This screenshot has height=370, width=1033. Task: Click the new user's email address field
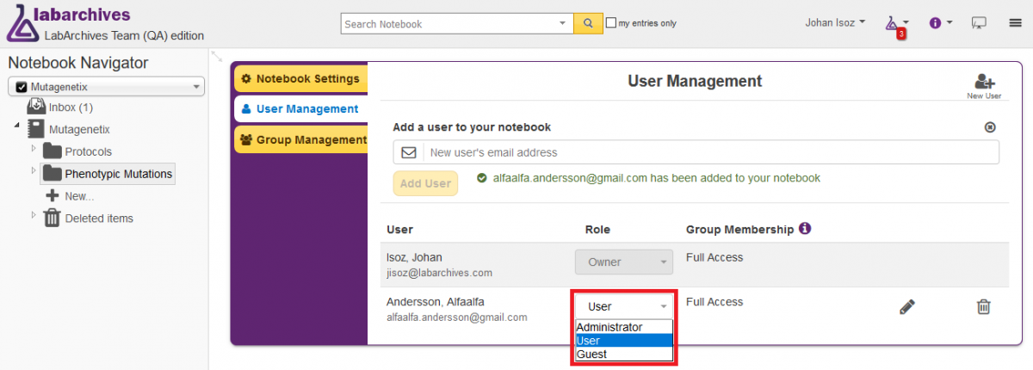tap(696, 152)
